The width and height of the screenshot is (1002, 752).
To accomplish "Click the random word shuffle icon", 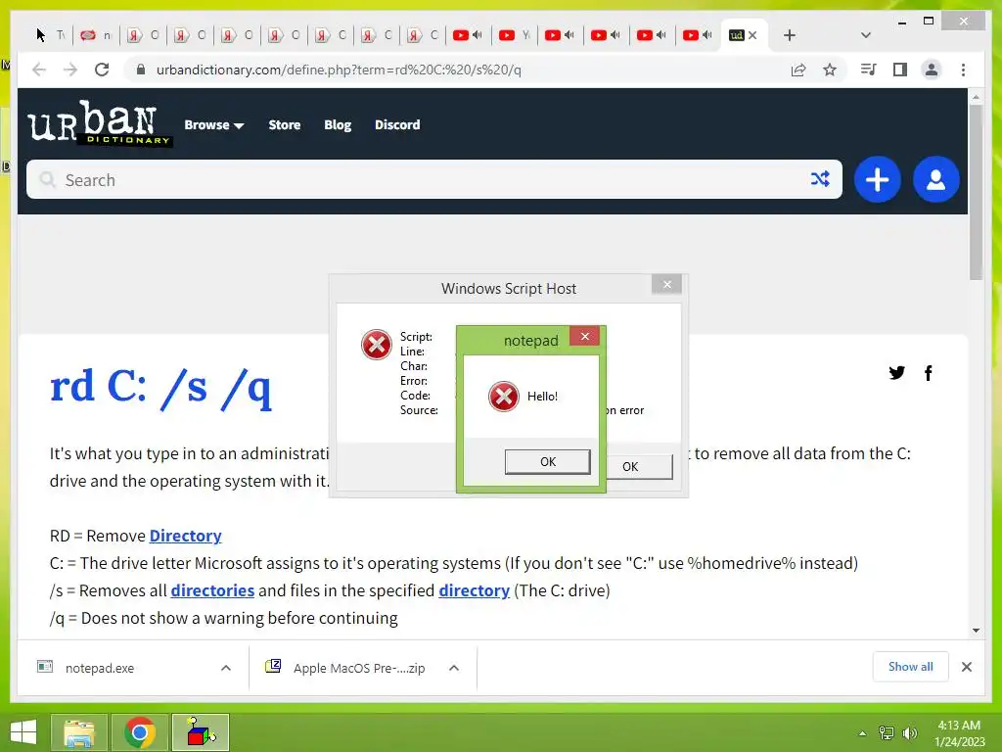I will [x=820, y=179].
